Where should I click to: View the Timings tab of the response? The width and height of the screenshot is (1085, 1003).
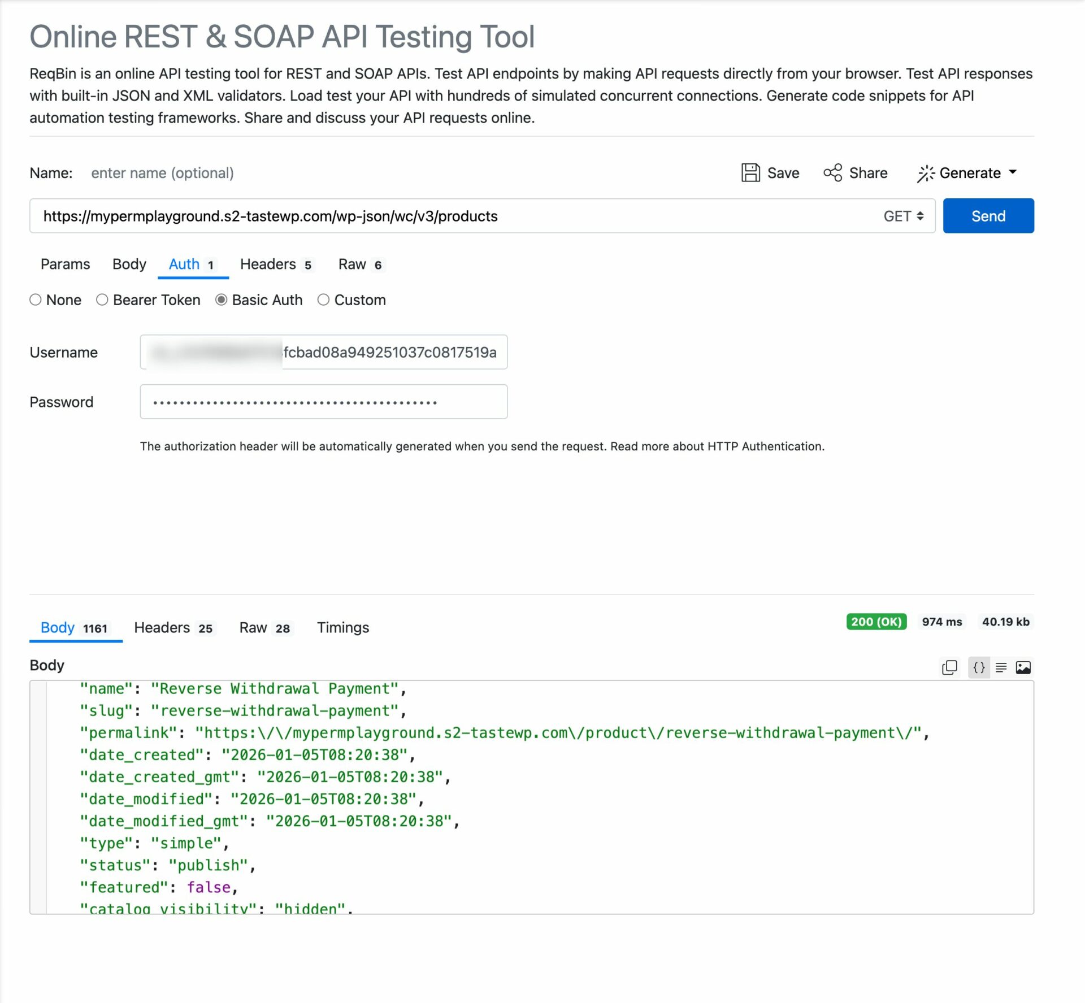(342, 628)
